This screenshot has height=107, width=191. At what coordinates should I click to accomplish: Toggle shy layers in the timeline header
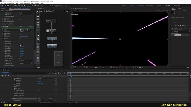tap(56, 73)
